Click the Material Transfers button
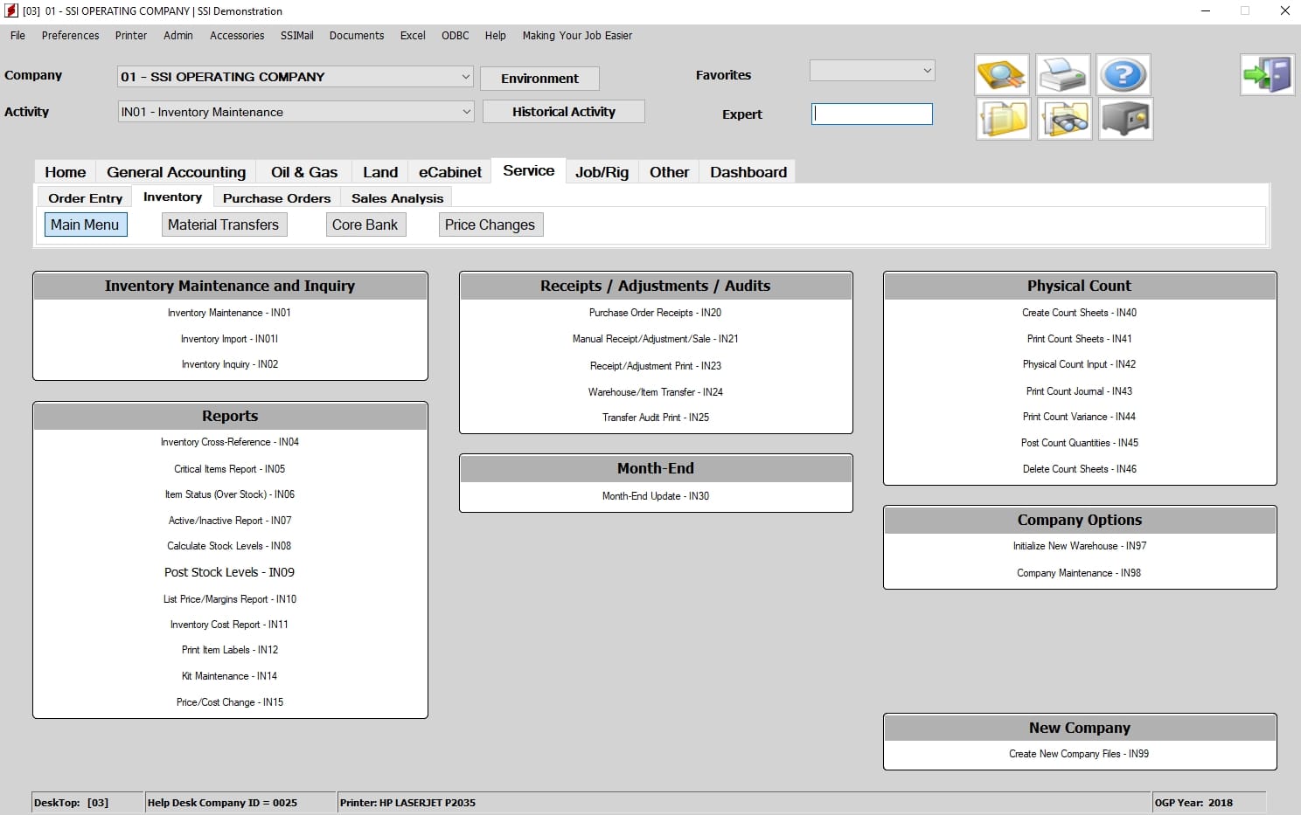The height and width of the screenshot is (815, 1301). point(223,224)
